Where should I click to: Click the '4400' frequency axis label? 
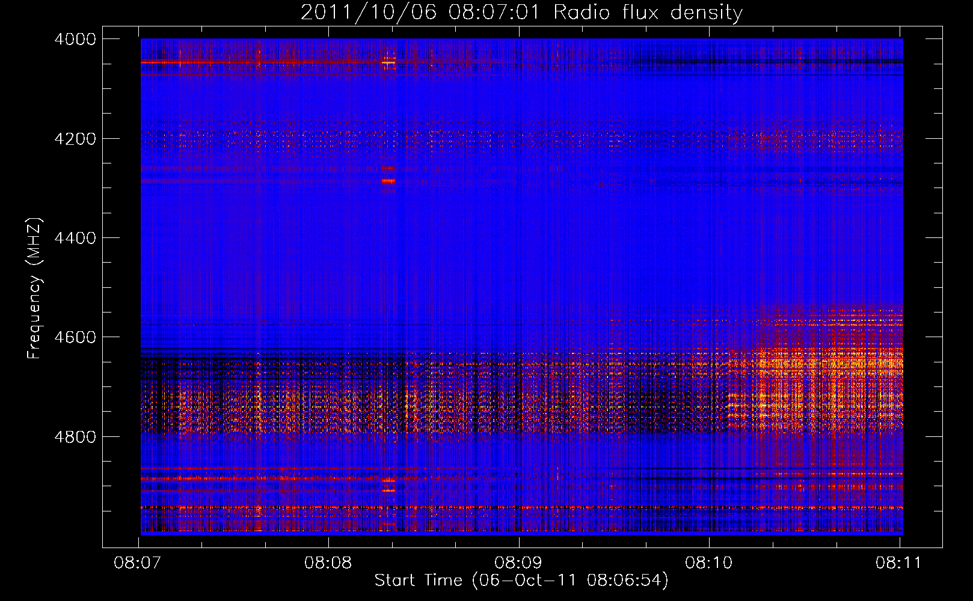75,238
